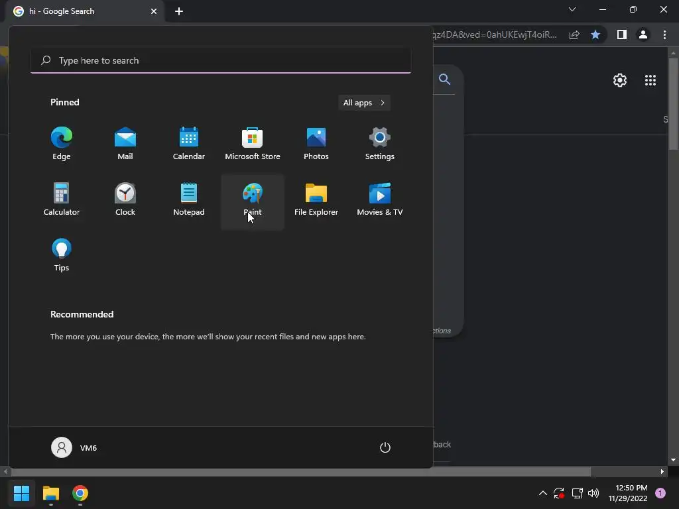Screen dimensions: 679x509
Task: Launch Notepad from Start menu
Action: 189,199
